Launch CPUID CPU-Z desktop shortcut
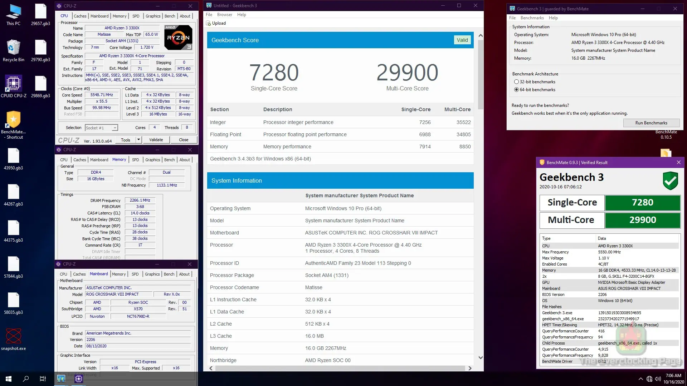 pyautogui.click(x=13, y=86)
